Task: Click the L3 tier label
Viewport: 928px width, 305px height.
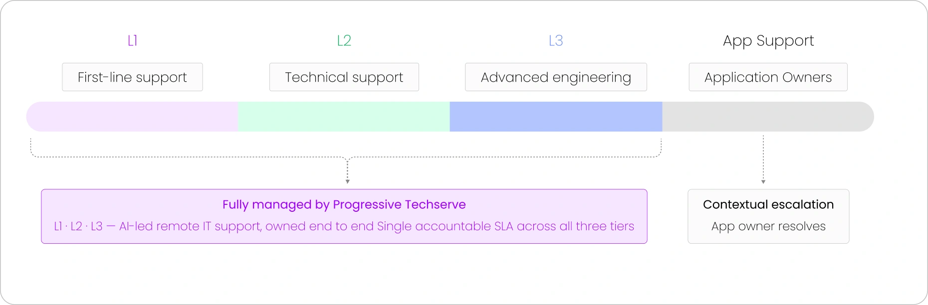Action: click(556, 40)
